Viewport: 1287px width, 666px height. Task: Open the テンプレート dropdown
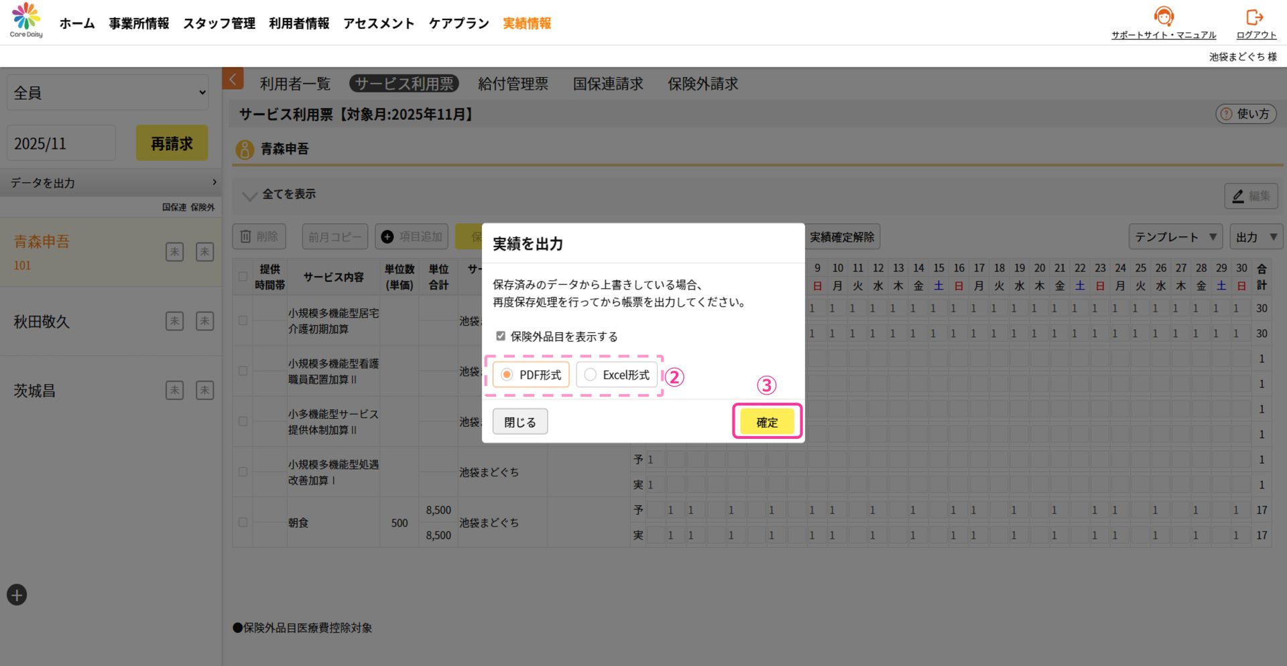1175,237
